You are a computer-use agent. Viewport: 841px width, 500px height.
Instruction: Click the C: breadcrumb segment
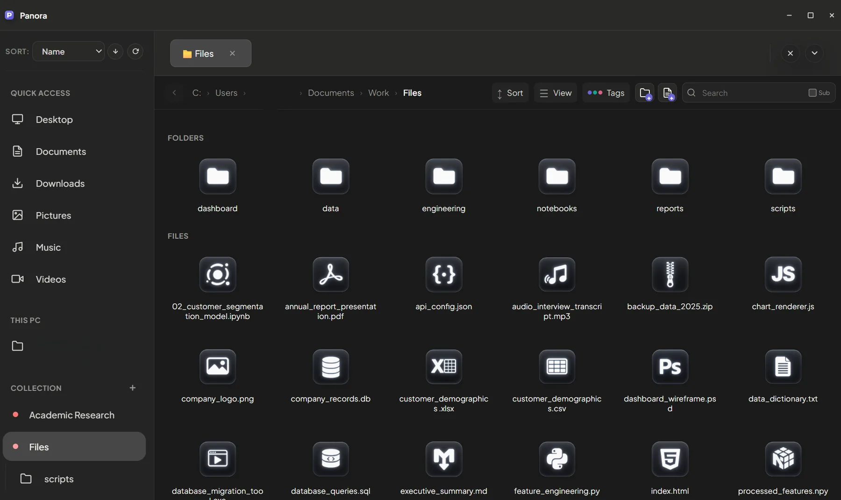197,93
